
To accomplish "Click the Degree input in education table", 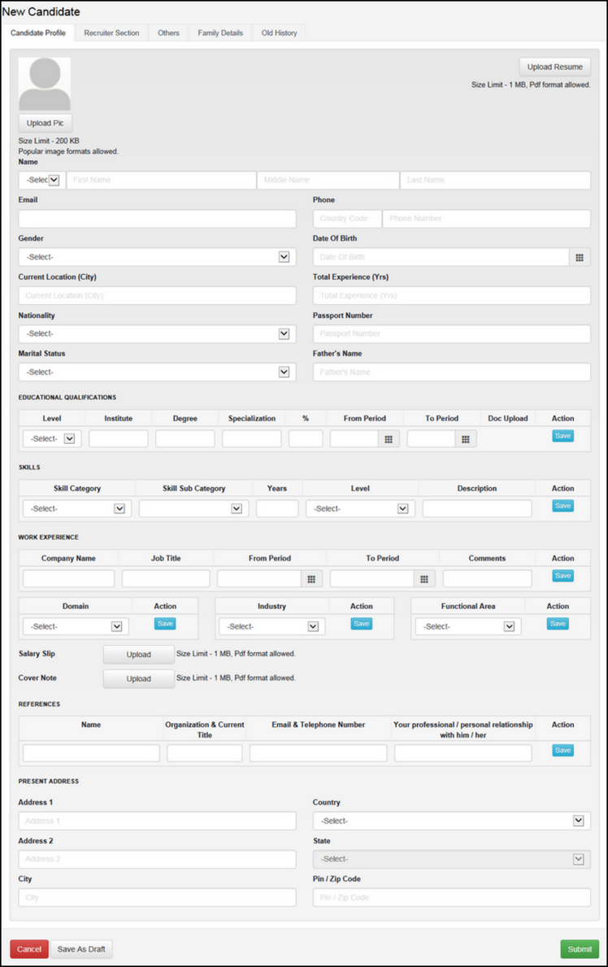I will click(185, 438).
